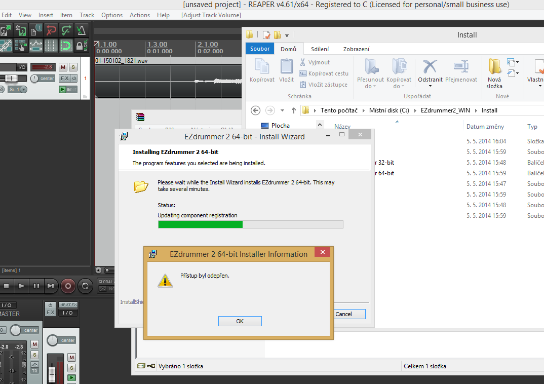544x384 pixels.
Task: Click the 2.1.00 timeline ruler marker
Action: coord(208,45)
